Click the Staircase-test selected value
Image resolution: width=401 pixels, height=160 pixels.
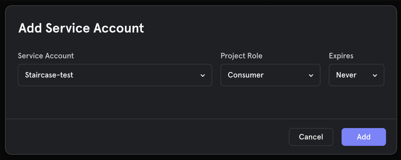49,75
